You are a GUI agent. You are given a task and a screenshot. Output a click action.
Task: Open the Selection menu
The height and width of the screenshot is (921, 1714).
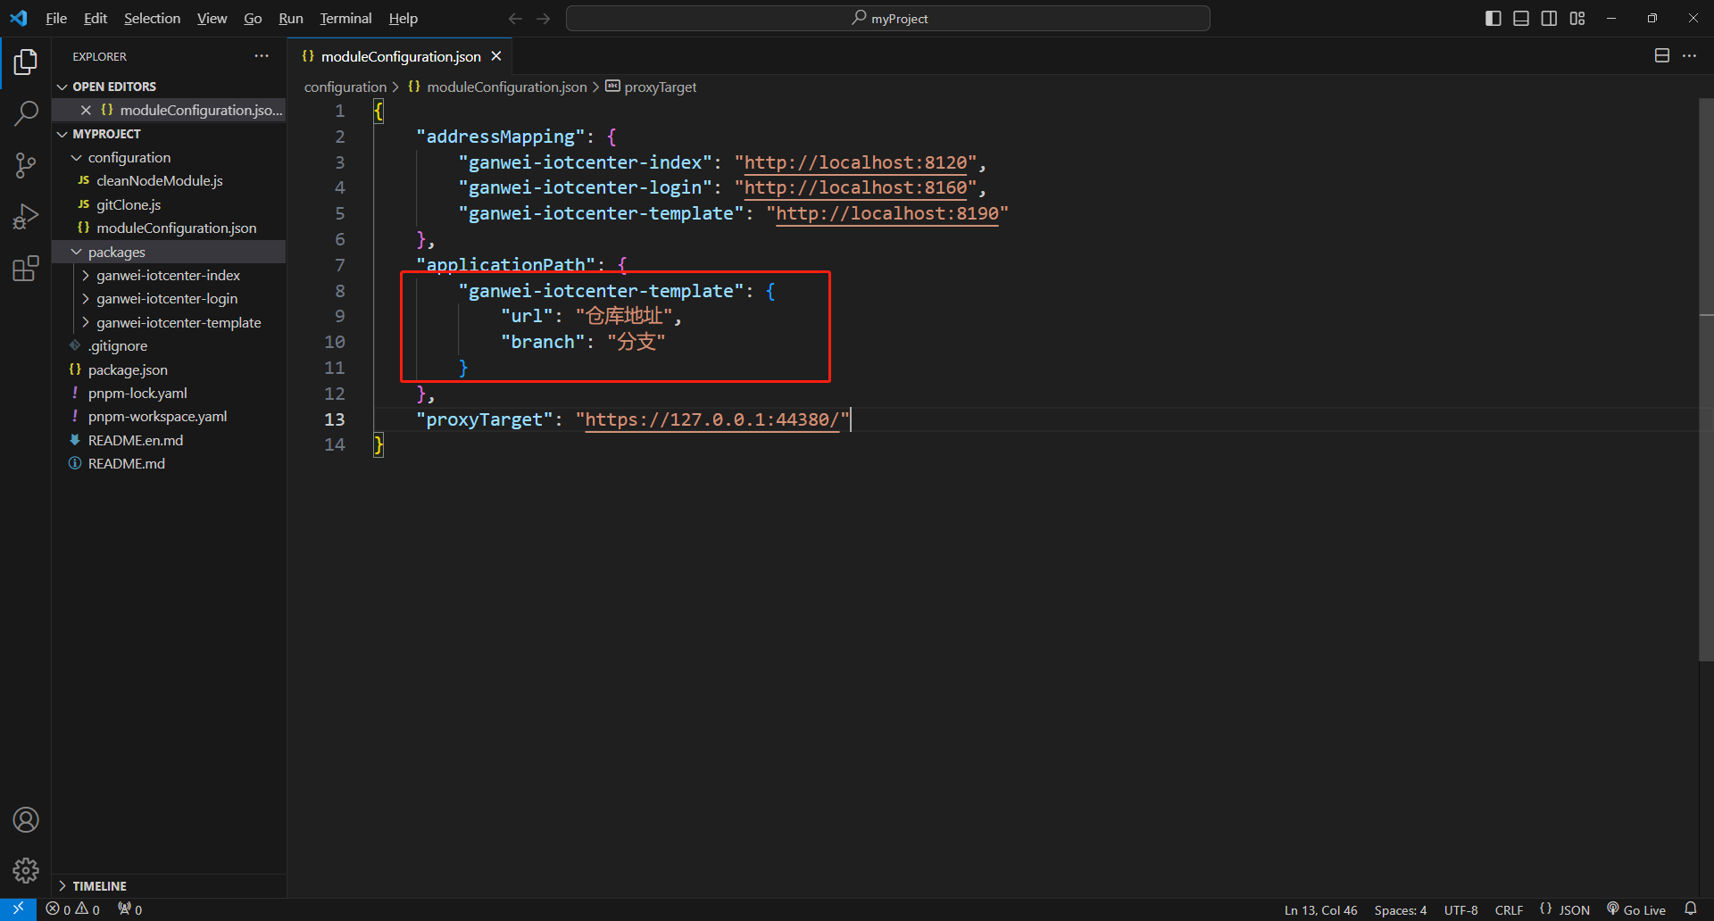point(152,19)
